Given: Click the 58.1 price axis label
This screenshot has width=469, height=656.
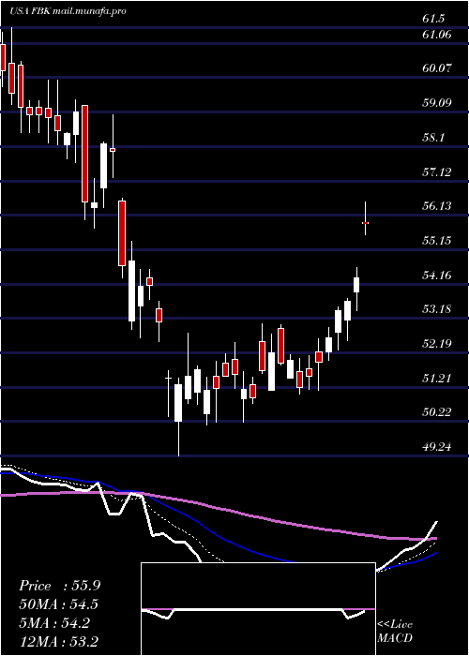Looking at the screenshot, I should coord(433,137).
